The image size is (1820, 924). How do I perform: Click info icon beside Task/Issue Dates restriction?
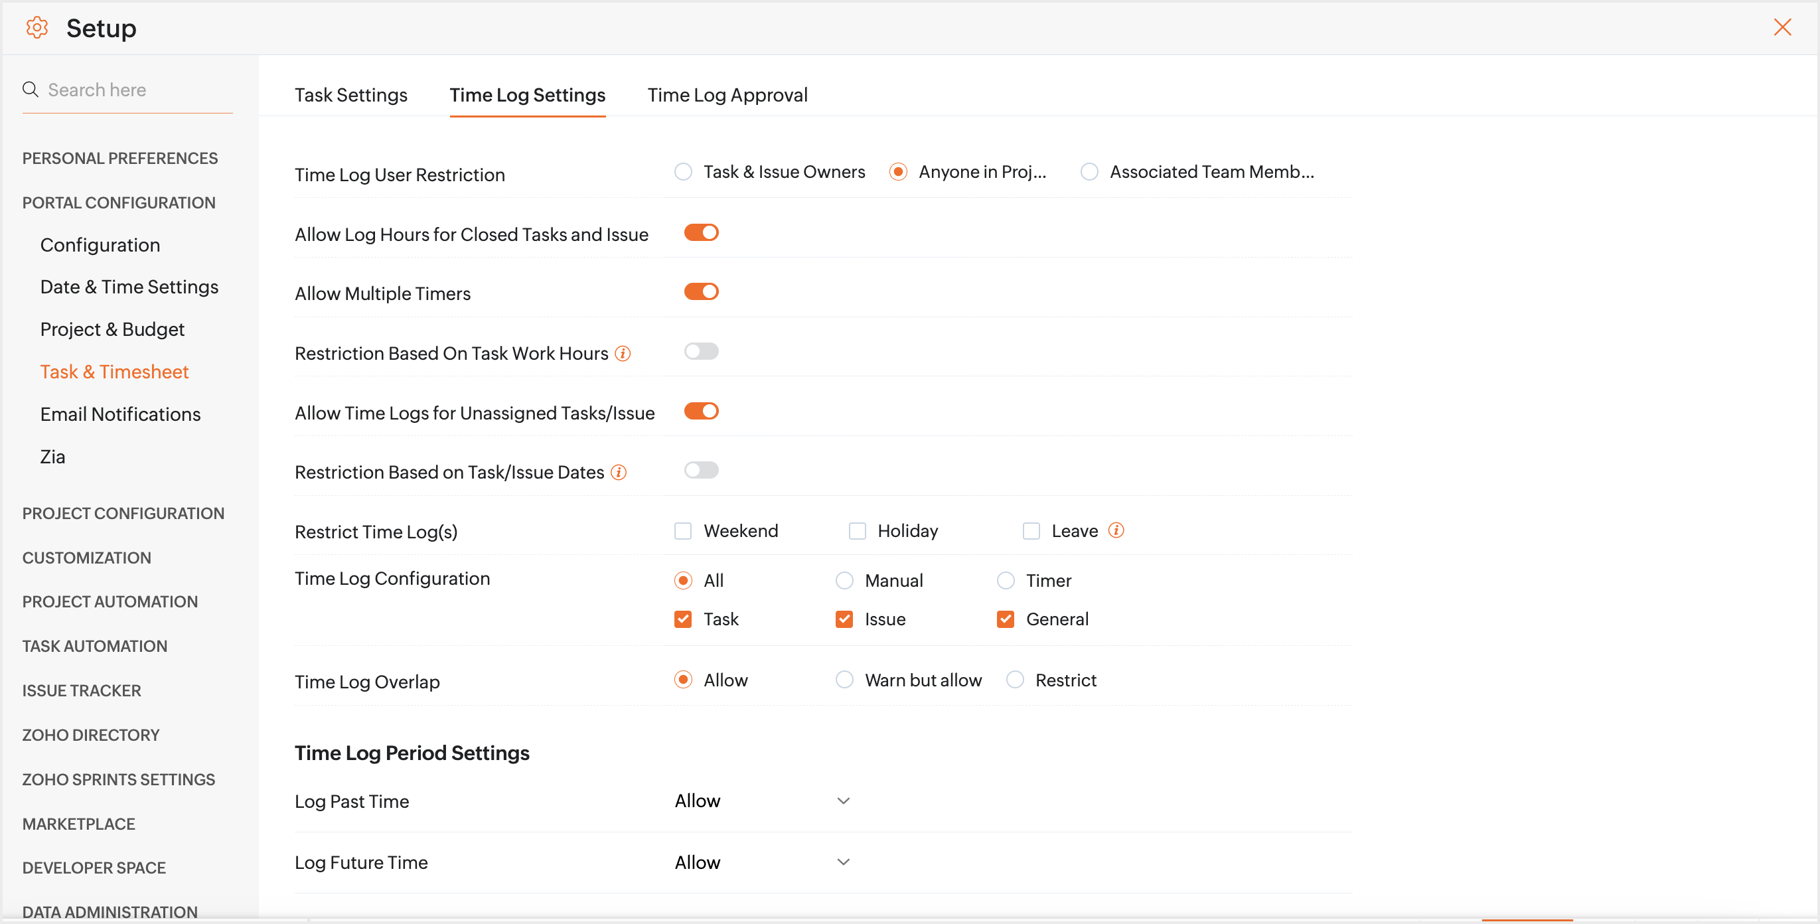click(618, 472)
